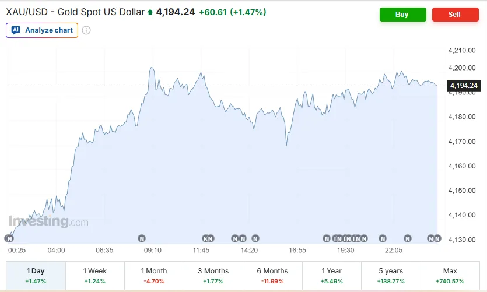This screenshot has width=487, height=292.
Task: Click the 22:05 time axis label
Action: pos(394,251)
